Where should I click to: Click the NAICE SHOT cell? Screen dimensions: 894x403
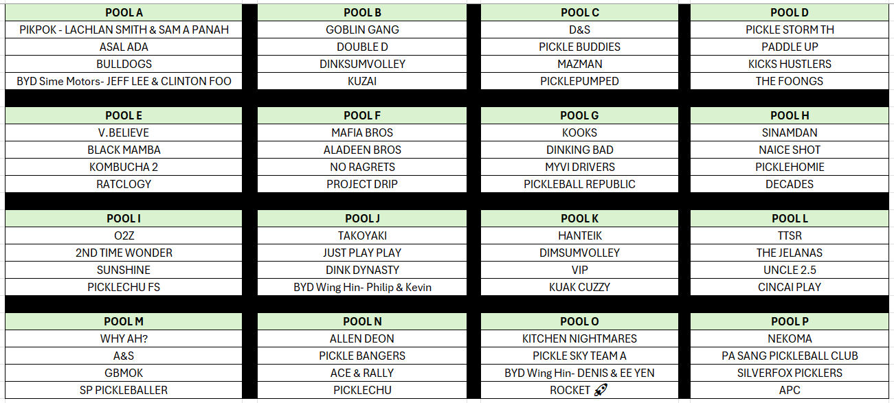coord(790,150)
